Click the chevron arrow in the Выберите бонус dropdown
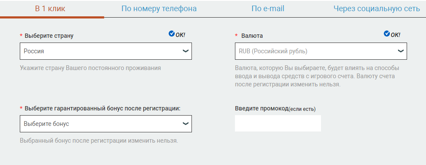 pos(185,123)
